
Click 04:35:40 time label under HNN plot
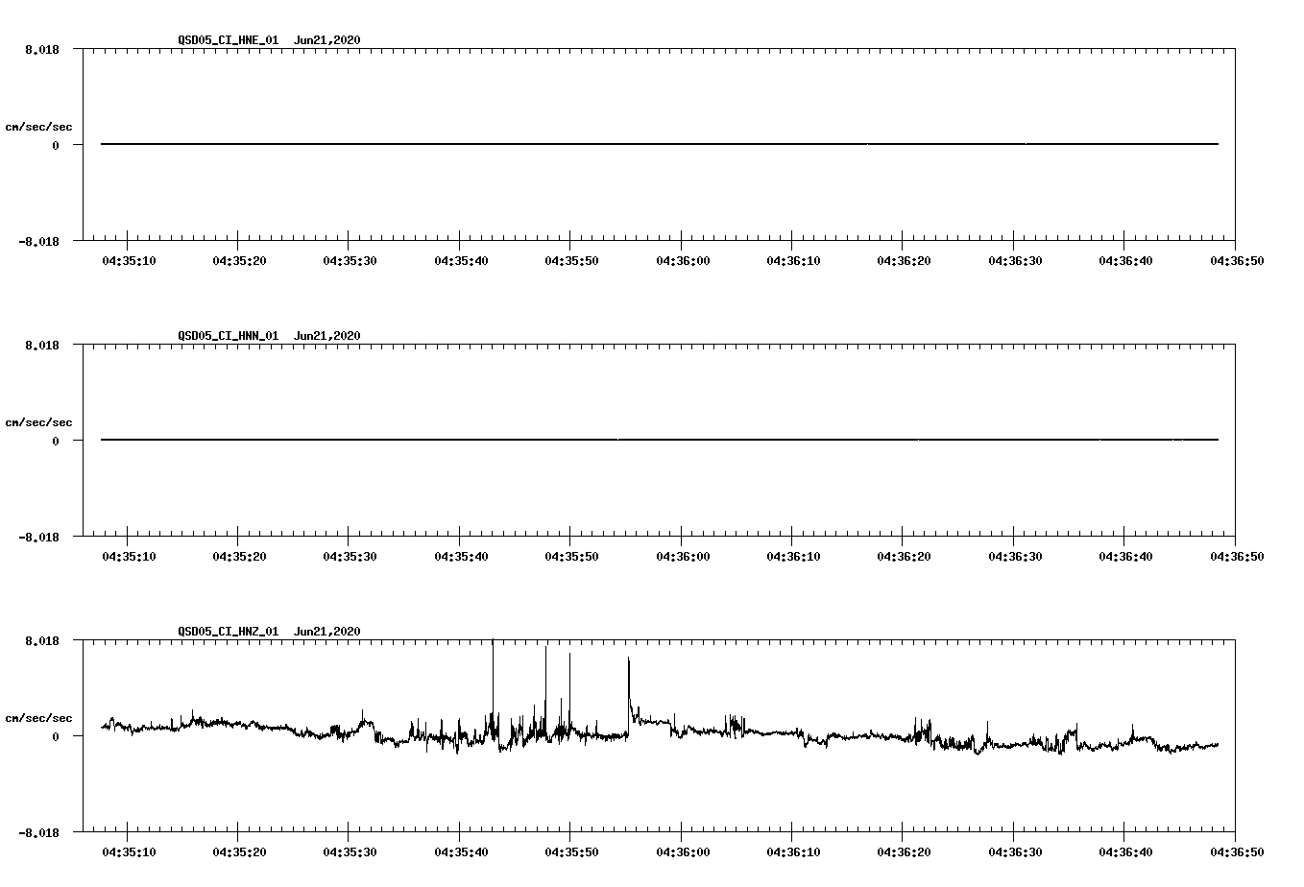coord(461,557)
